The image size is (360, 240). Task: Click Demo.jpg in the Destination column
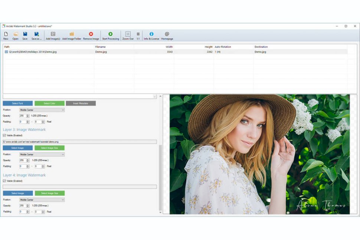click(x=261, y=52)
